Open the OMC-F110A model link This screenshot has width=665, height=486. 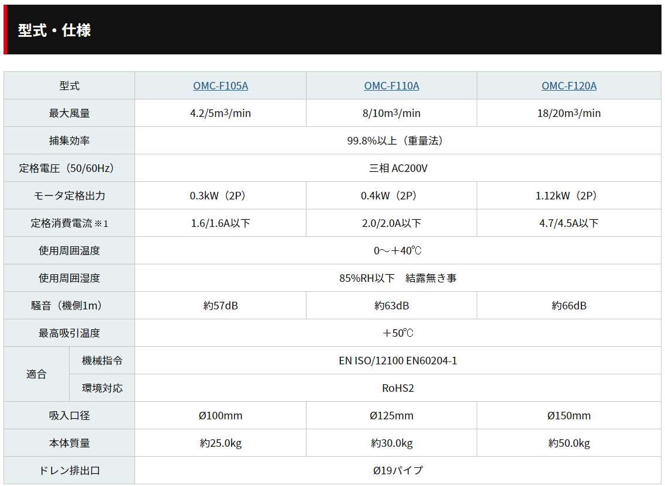click(391, 85)
